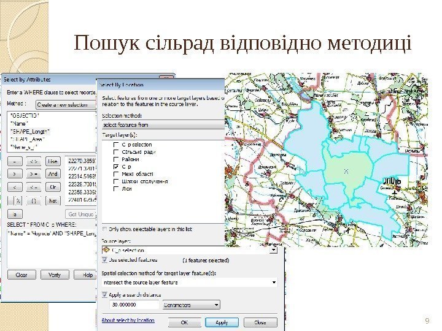Open the Method dropdown in Select by Attributes
Image resolution: width=442 pixels, height=331 pixels.
pos(66,105)
